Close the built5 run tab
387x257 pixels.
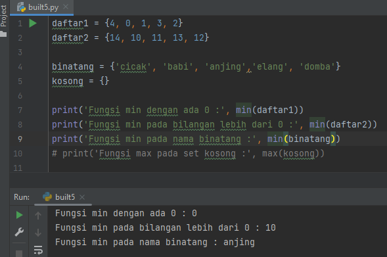click(82, 197)
